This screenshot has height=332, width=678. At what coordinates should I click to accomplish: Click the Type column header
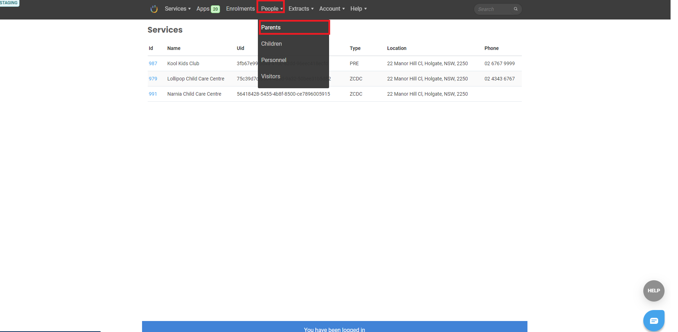(355, 48)
